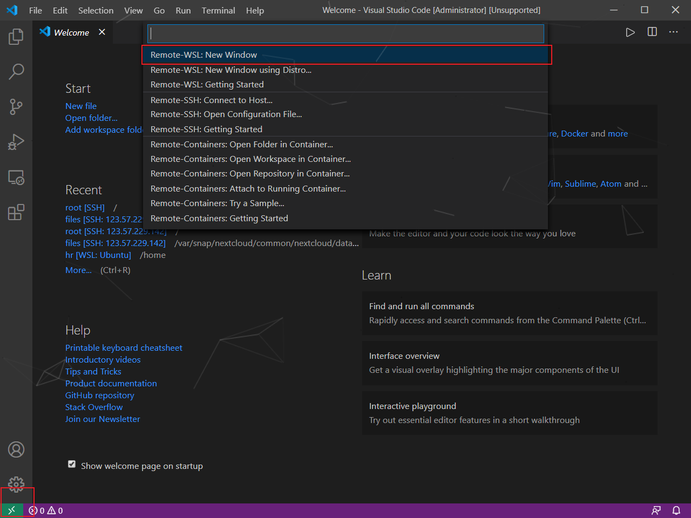The width and height of the screenshot is (691, 518).
Task: Click the green Remote connection status icon
Action: [11, 509]
